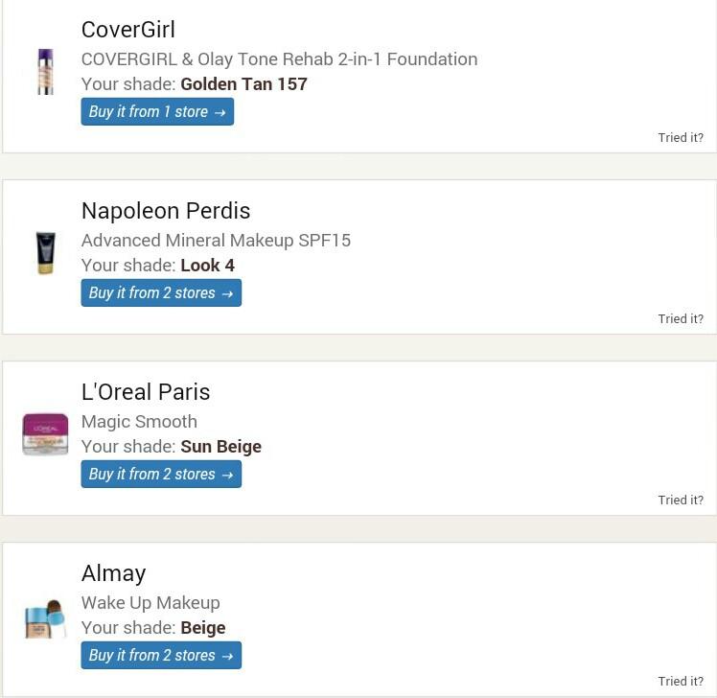Click "Tried it?" on the Almay card
The width and height of the screenshot is (717, 698).
click(680, 682)
